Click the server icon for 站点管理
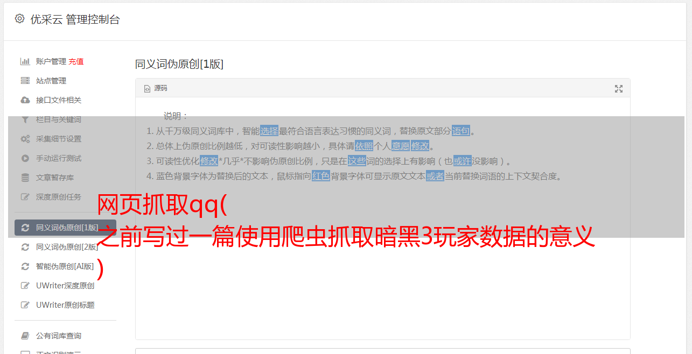The width and height of the screenshot is (692, 354). [25, 81]
